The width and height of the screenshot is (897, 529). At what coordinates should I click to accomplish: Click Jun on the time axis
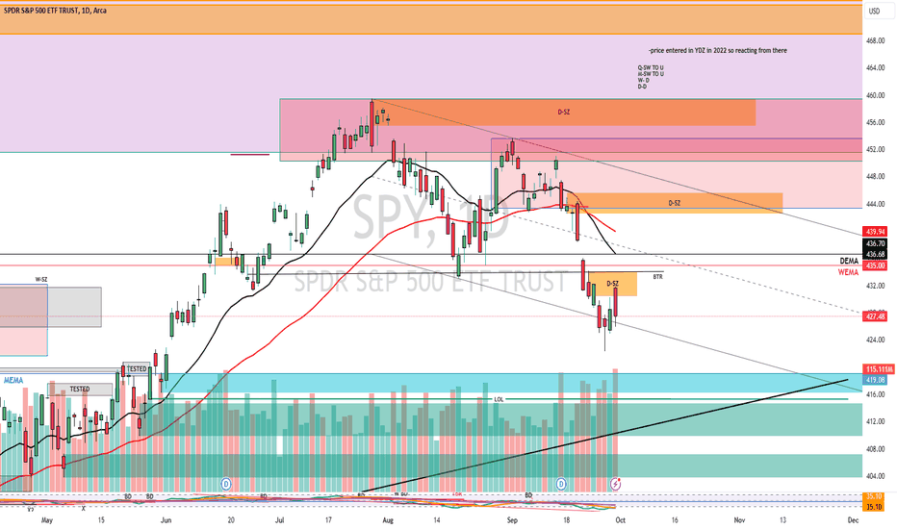[166, 520]
